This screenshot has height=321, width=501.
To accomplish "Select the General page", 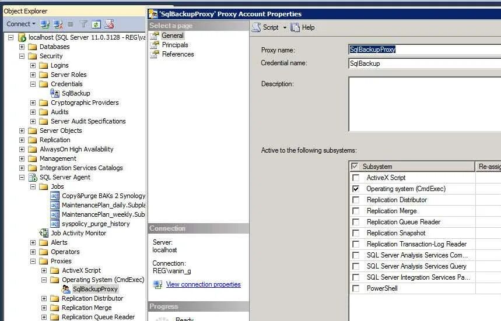I will [x=173, y=36].
